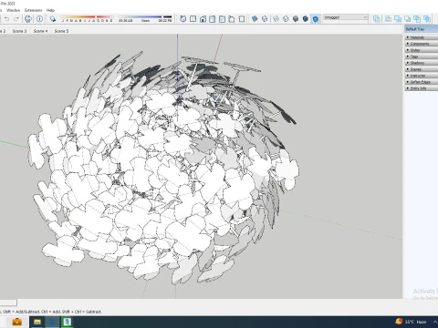Switch to the Scene 4 tab
Screen dimensions: 438x328
(40, 31)
